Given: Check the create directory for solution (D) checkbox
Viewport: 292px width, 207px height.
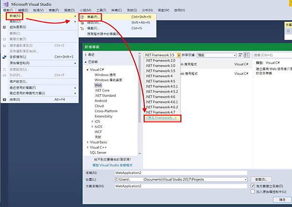Looking at the screenshot, I should 253,186.
